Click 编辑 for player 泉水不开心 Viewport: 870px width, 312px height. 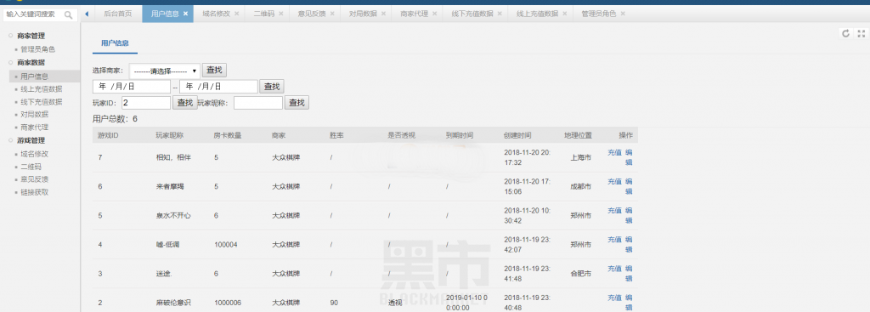coord(629,215)
